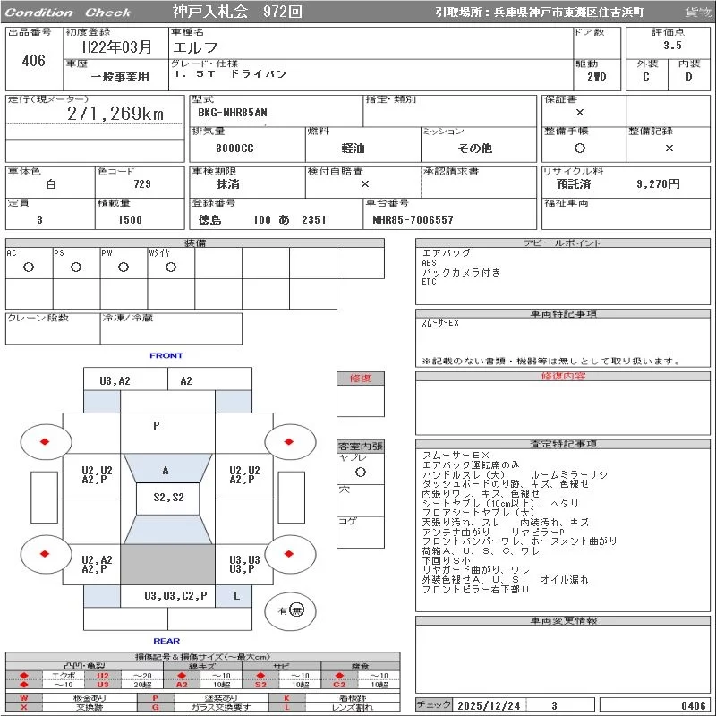Click the inspection expiry value 抹消
The height and width of the screenshot is (716, 716).
[228, 184]
